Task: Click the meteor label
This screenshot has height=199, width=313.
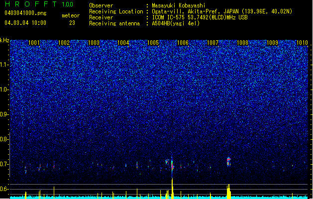Action: click(71, 15)
